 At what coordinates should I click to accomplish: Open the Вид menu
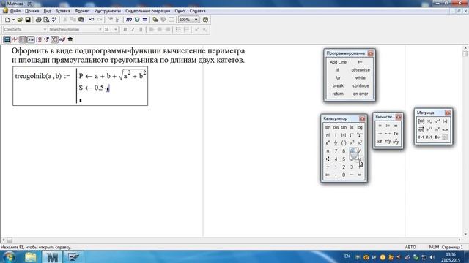pyautogui.click(x=47, y=11)
